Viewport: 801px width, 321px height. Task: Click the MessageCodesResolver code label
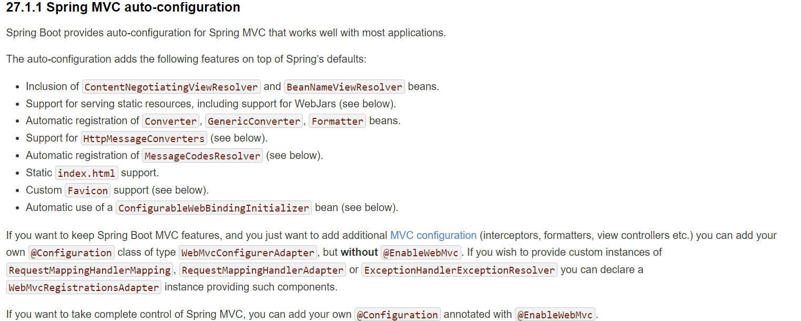[202, 156]
